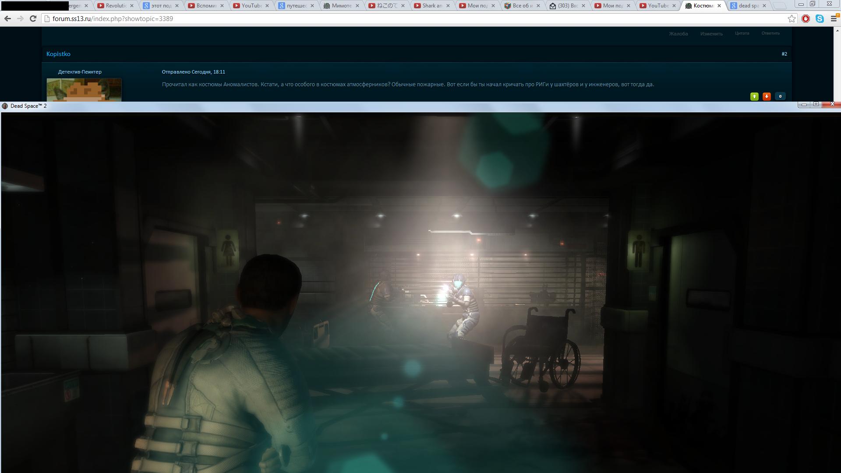Click the post reputation score 0
Screen dimensions: 841x473
coord(780,96)
